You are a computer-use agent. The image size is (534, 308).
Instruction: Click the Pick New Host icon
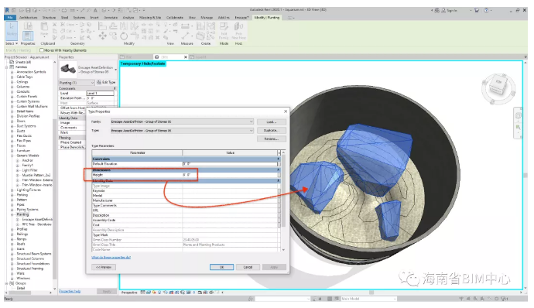238,30
